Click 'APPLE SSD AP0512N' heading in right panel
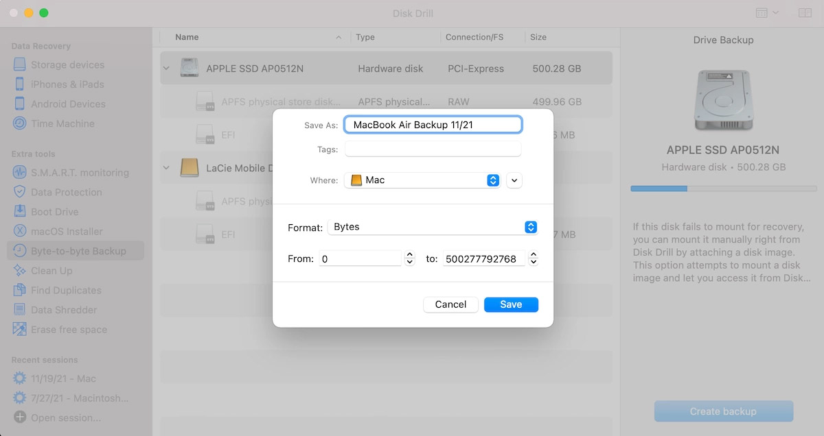The height and width of the screenshot is (436, 824). click(723, 149)
